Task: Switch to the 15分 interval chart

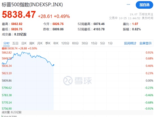Action: tap(94, 43)
